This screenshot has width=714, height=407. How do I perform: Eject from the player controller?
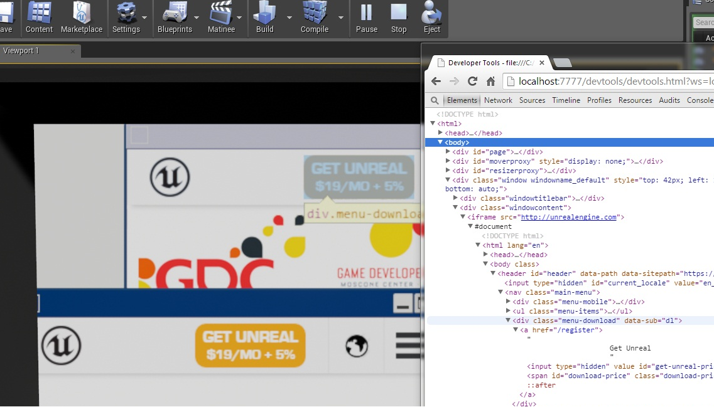(431, 18)
